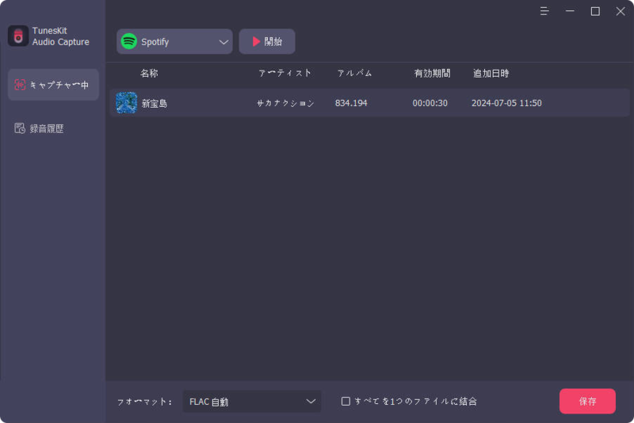Click the フォーマット: label
The image size is (634, 423).
pyautogui.click(x=145, y=402)
